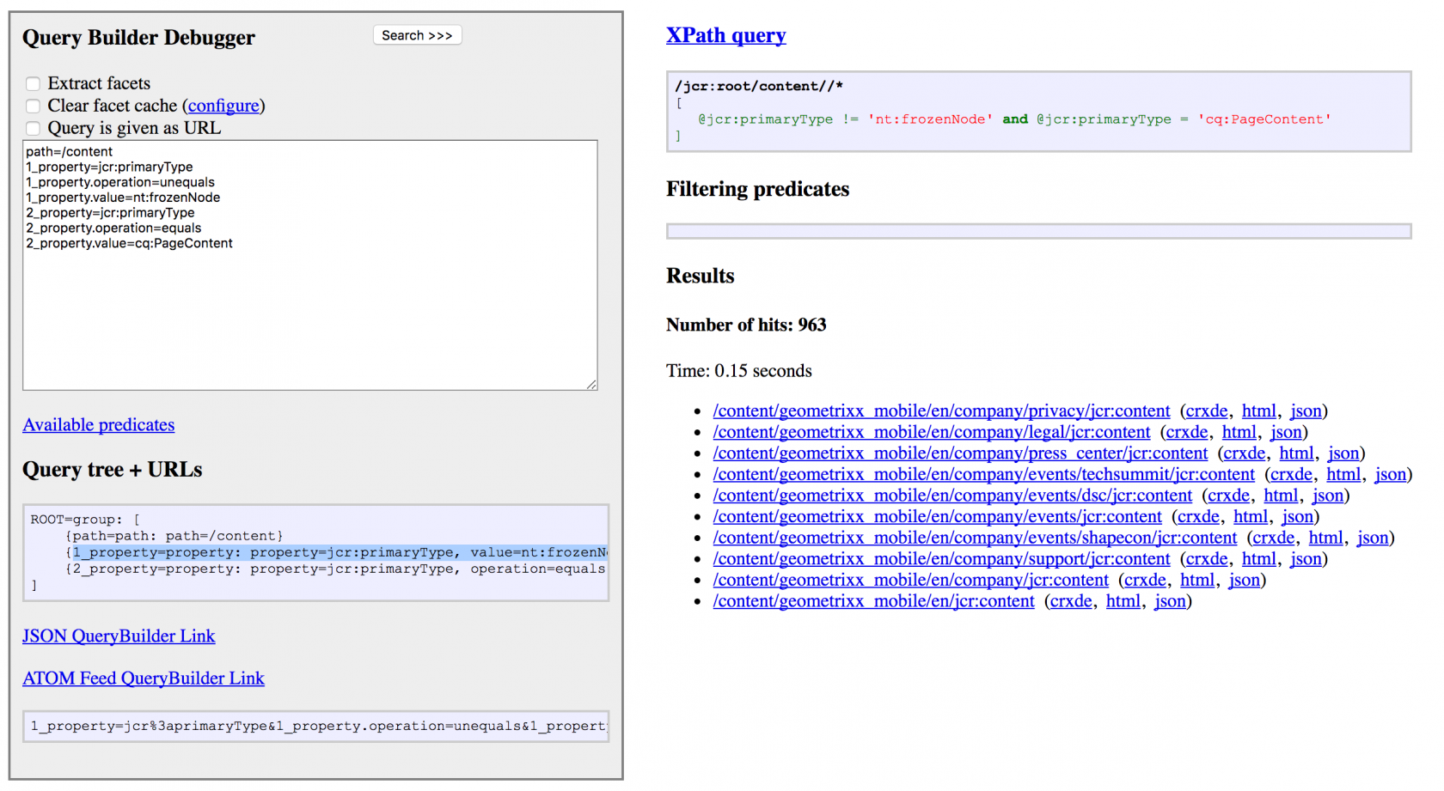Open the XPath query link
1444x791 pixels.
tap(725, 34)
